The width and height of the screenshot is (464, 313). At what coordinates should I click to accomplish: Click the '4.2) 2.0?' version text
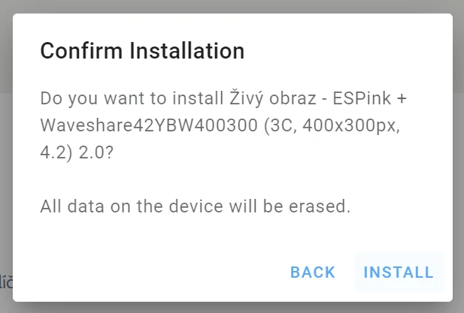(86, 152)
